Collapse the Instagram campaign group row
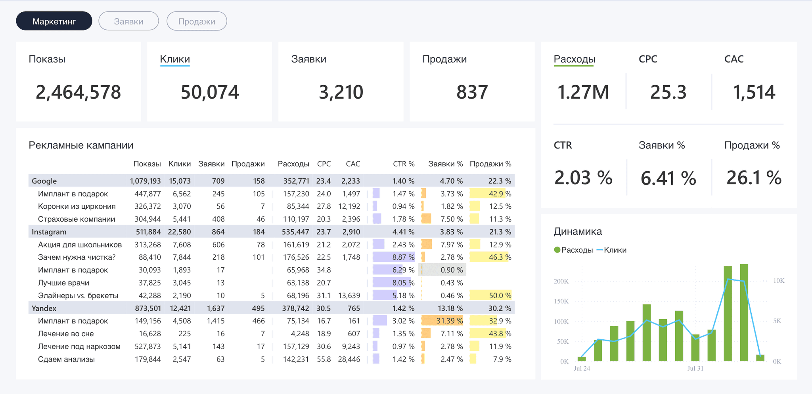Image resolution: width=812 pixels, height=394 pixels. coord(272,232)
